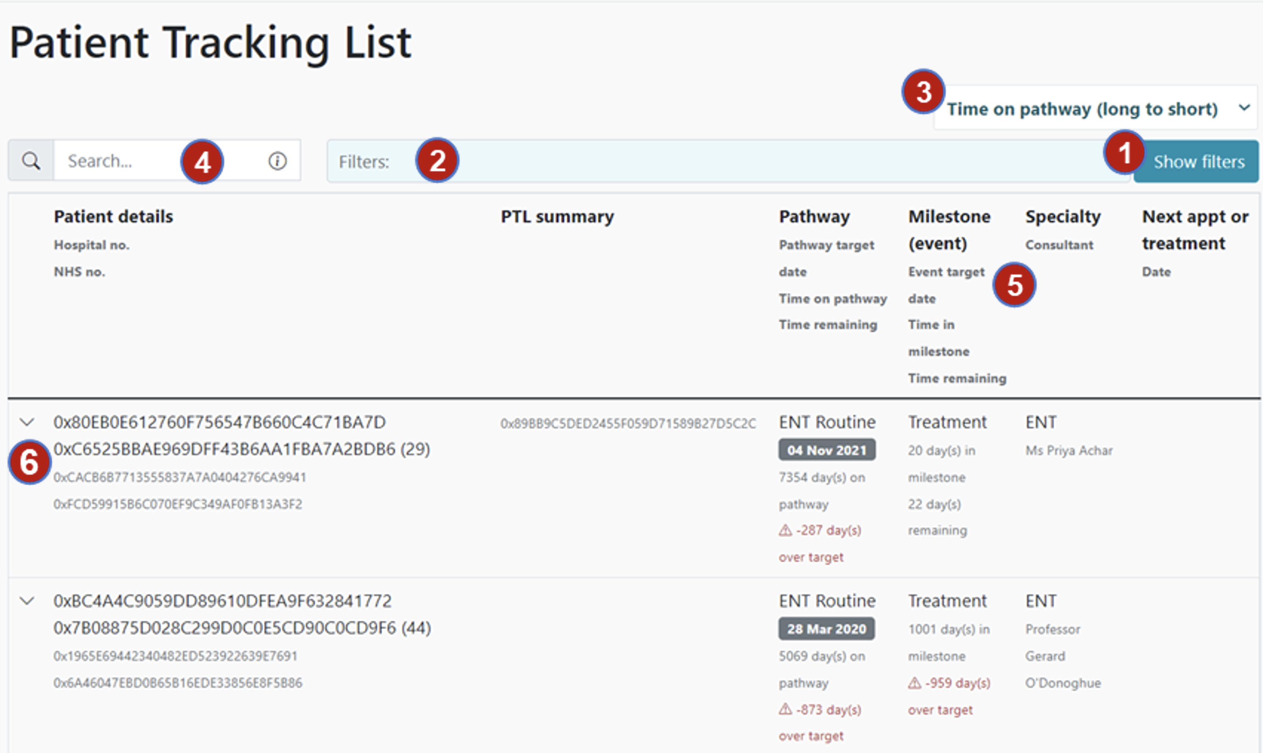
Task: Click the Patient details column header
Action: pyautogui.click(x=113, y=217)
